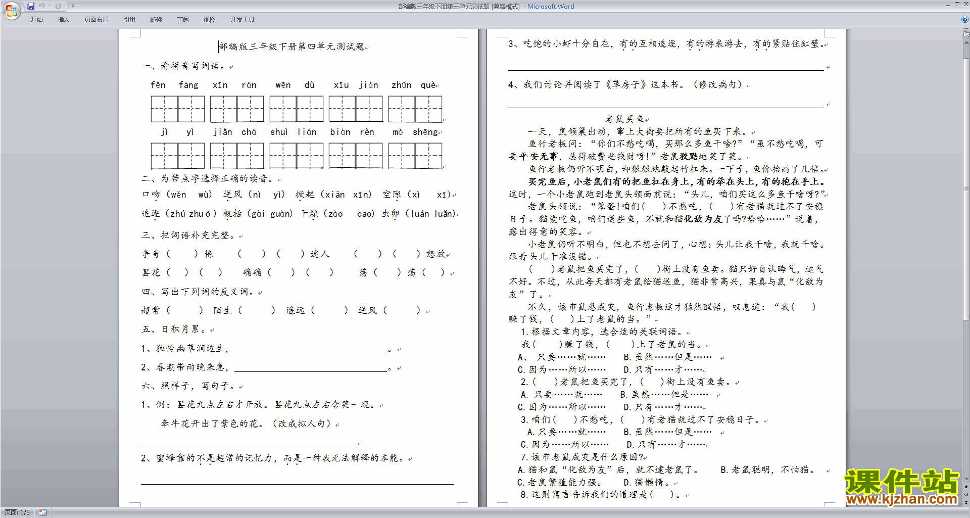Screen dimensions: 970x518
Task: Click the Microsoft Word title bar text
Action: tap(551, 7)
